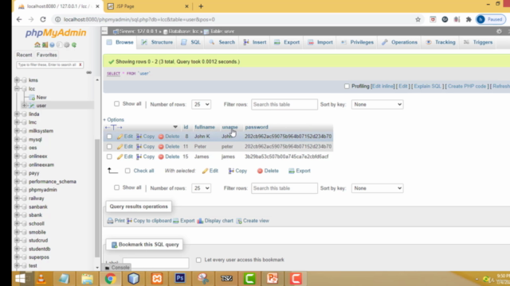Click the With selected Delete icon
The image size is (510, 286).
(260, 171)
